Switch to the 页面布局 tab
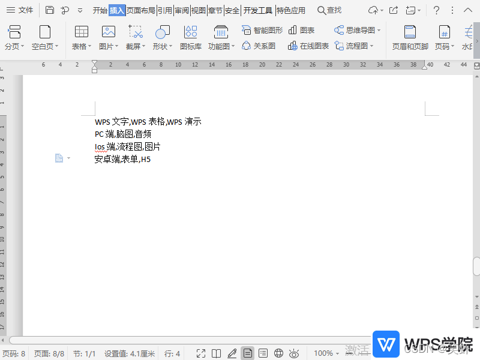480x360 pixels. coord(141,10)
